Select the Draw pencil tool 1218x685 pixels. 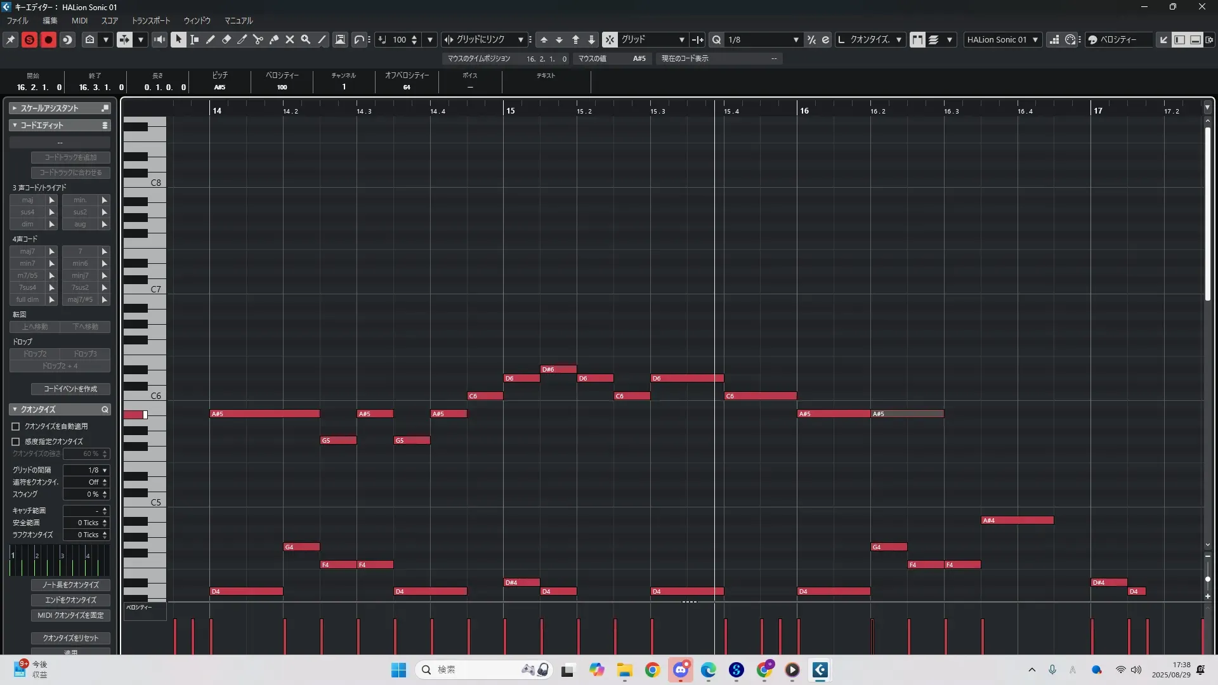(211, 39)
